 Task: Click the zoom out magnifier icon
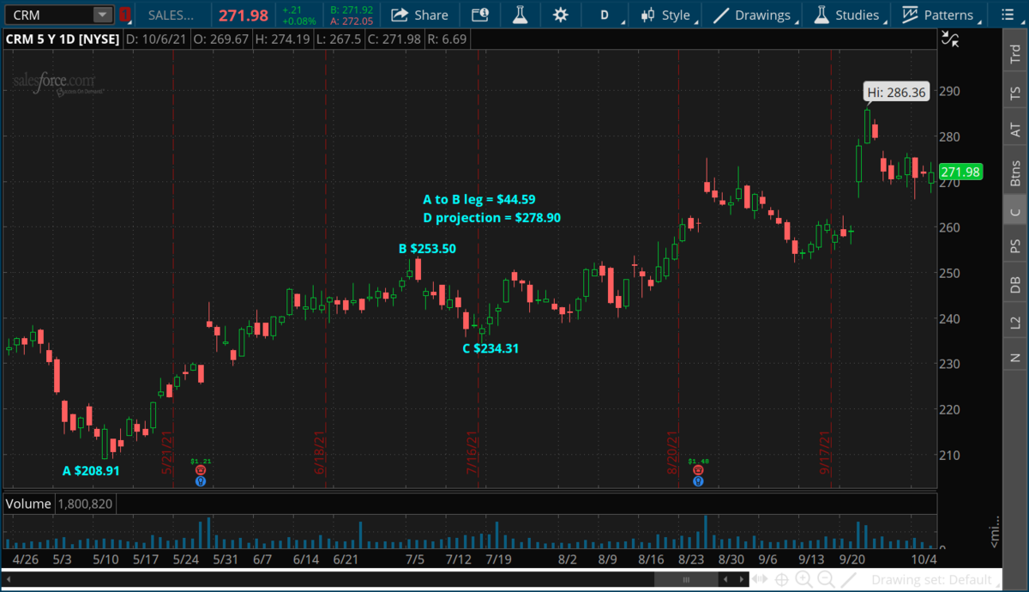(827, 580)
